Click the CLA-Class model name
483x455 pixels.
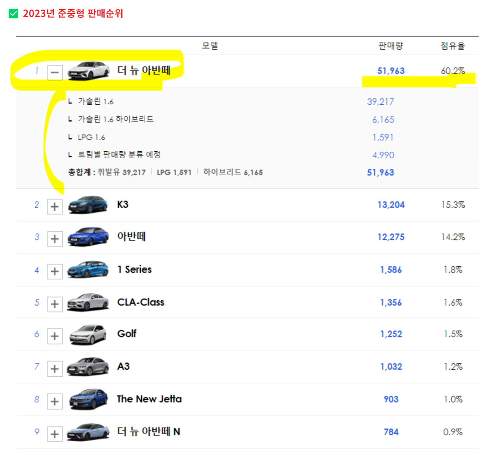click(x=141, y=302)
